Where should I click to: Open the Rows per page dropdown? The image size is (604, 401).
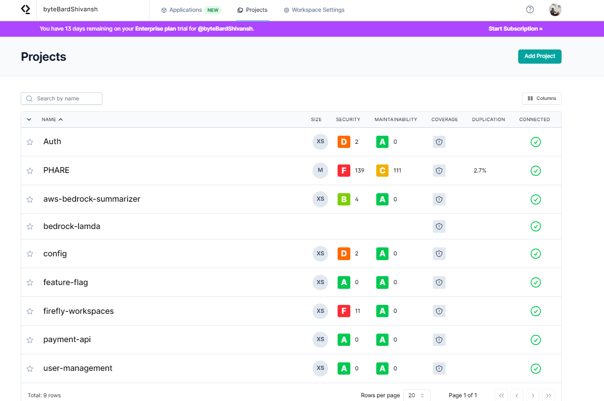pos(416,395)
